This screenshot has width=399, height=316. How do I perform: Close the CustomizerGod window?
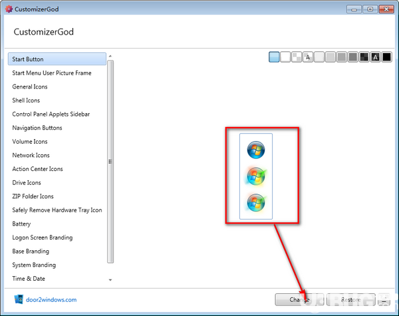pyautogui.click(x=386, y=9)
